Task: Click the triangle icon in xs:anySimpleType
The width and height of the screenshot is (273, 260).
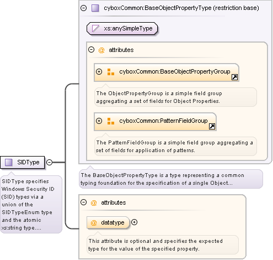Action: click(95, 28)
